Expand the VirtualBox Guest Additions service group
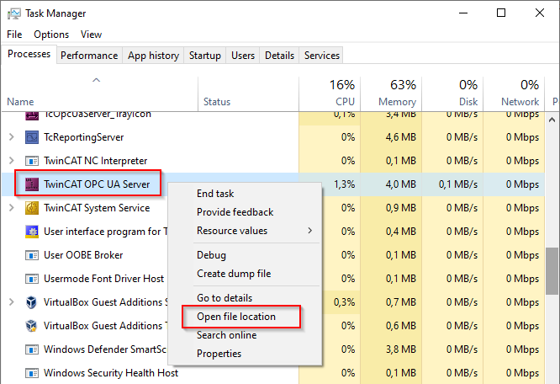Image resolution: width=560 pixels, height=384 pixels. 12,302
